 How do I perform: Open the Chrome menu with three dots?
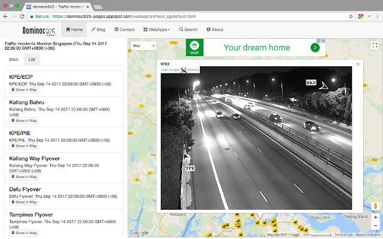pos(378,16)
